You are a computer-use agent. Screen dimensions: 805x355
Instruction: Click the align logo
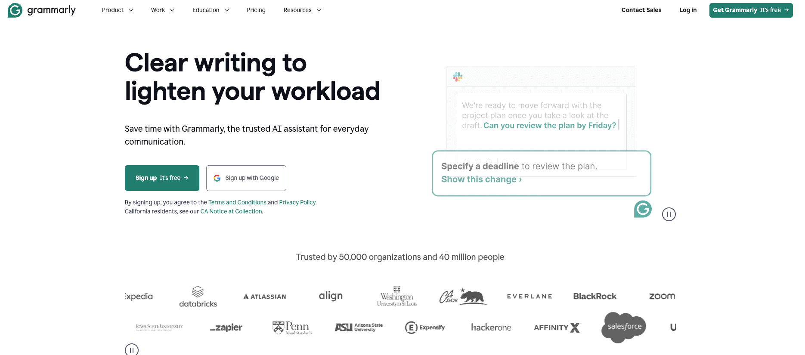tap(331, 296)
